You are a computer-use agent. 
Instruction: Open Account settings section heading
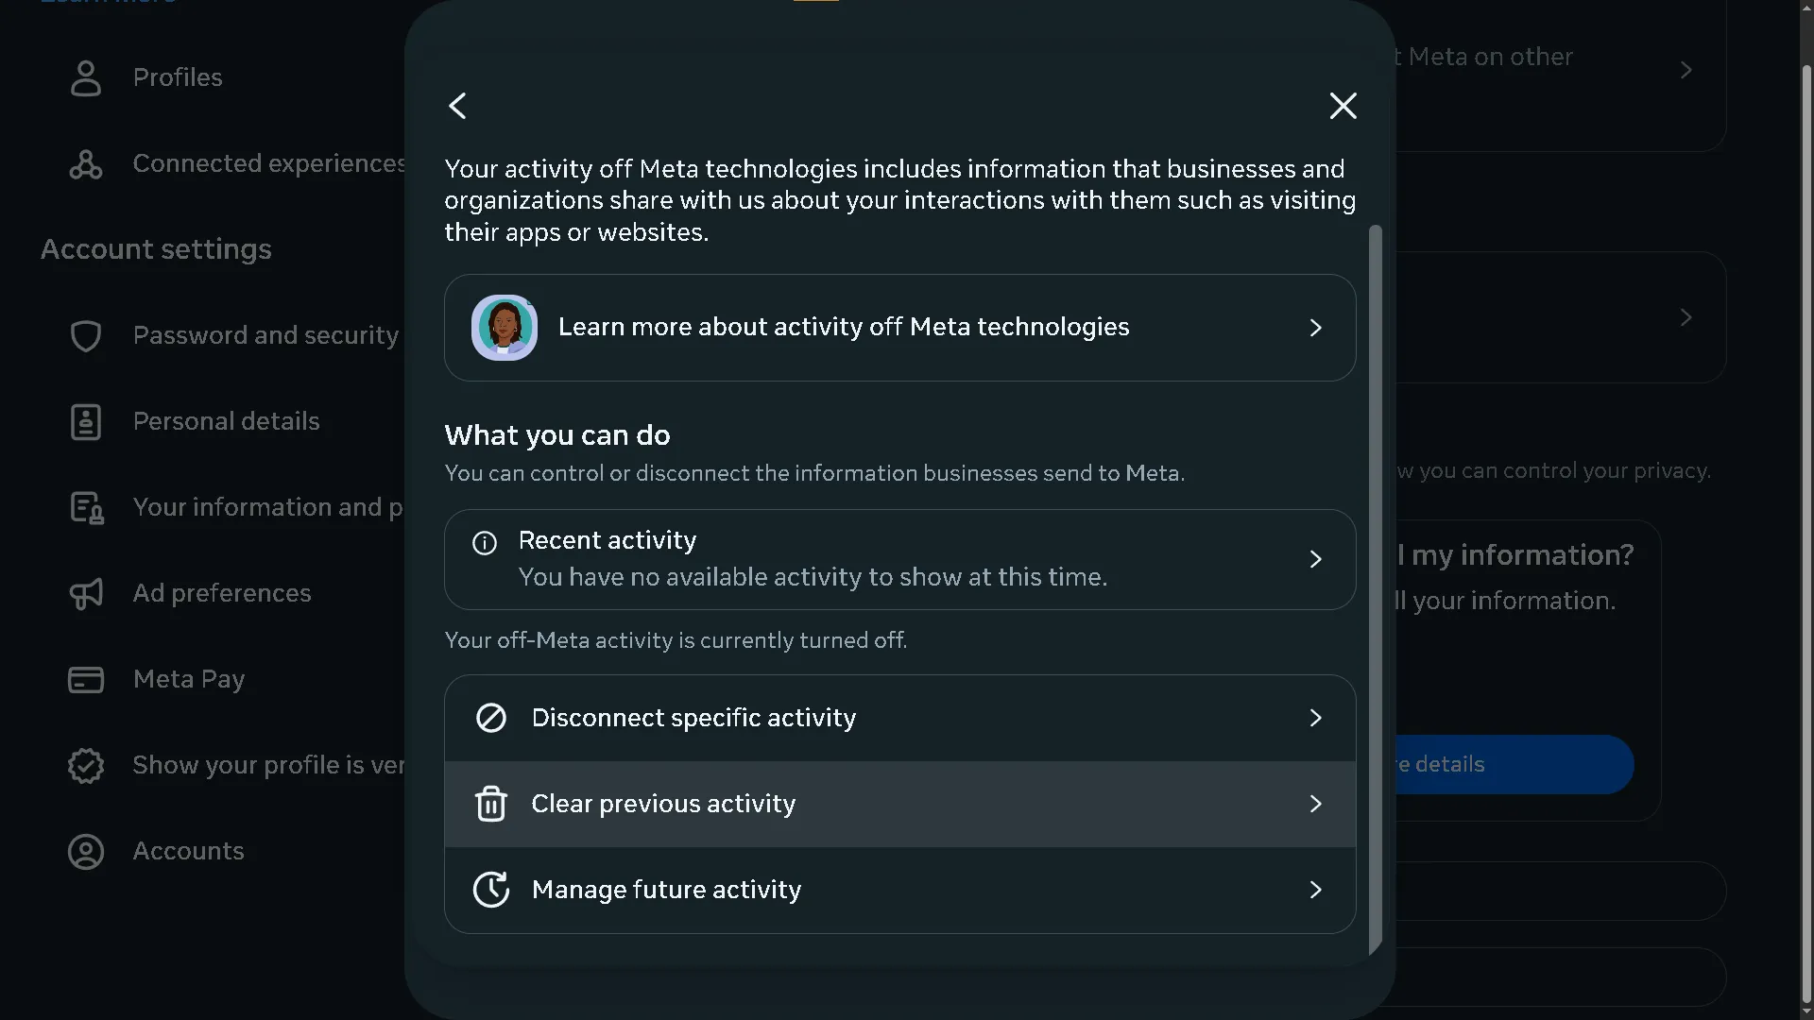156,249
